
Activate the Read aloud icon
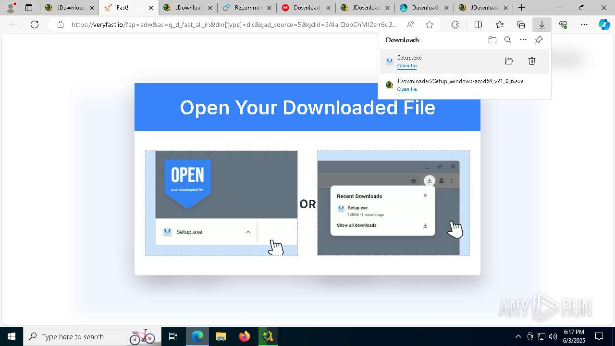pos(410,25)
